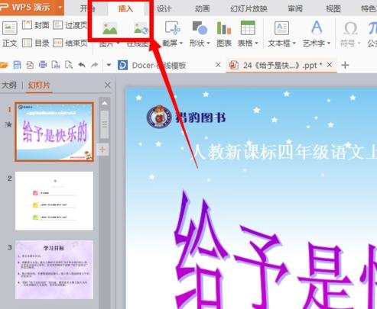Click the 截屏 screenshot icon
The image size is (377, 309).
[172, 27]
